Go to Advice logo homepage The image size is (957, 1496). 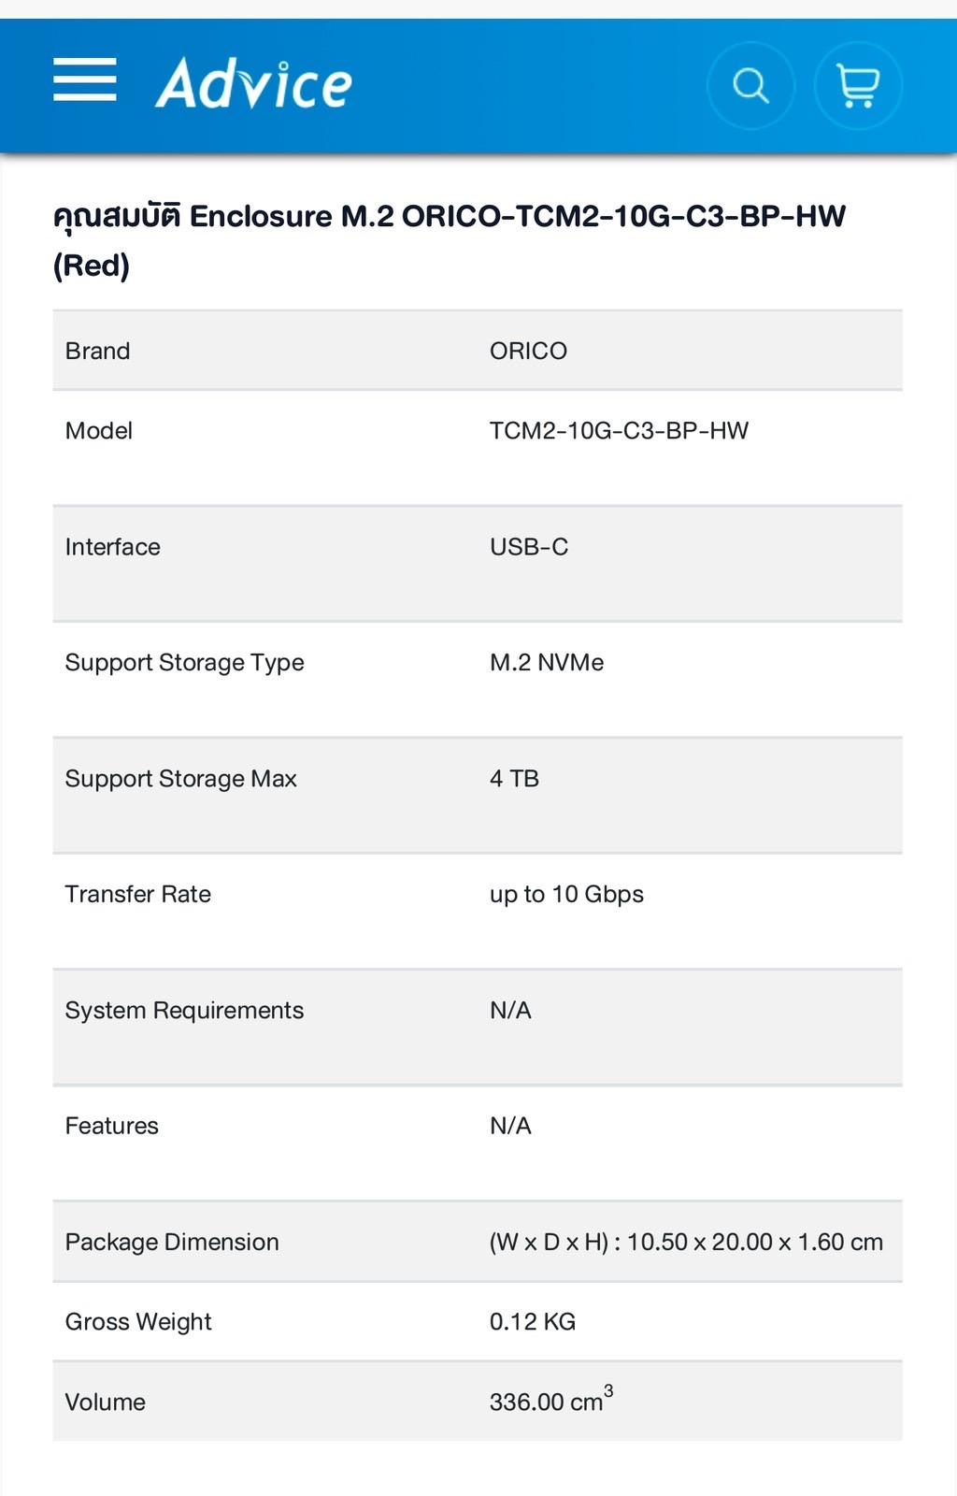coord(253,83)
